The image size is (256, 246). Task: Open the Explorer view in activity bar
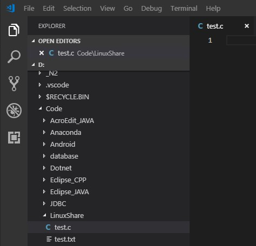(14, 30)
